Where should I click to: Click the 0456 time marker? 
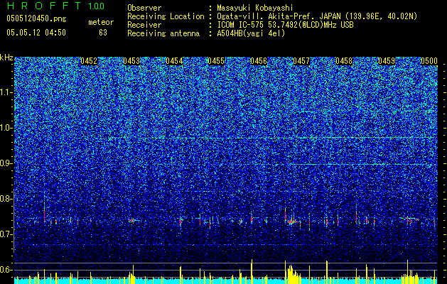tap(259, 61)
